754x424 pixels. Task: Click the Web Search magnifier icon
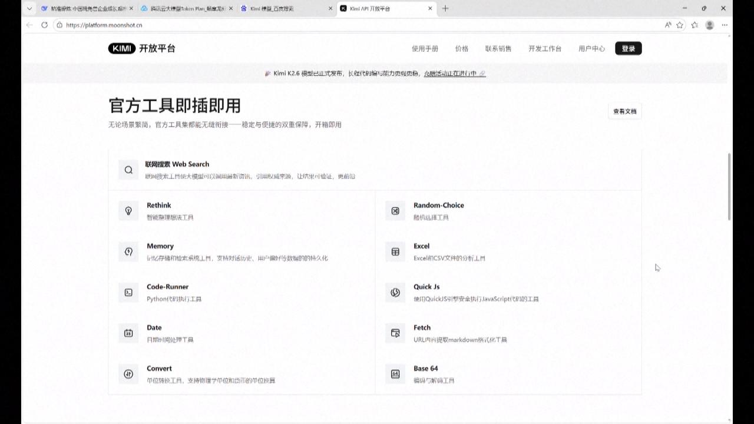coord(128,170)
